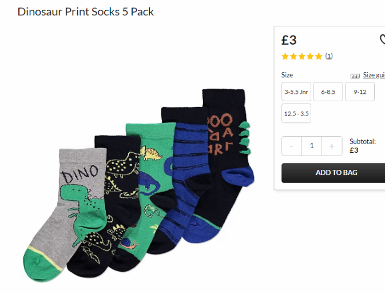Click the fifth gold rating star
The width and height of the screenshot is (385, 294).
coord(319,57)
